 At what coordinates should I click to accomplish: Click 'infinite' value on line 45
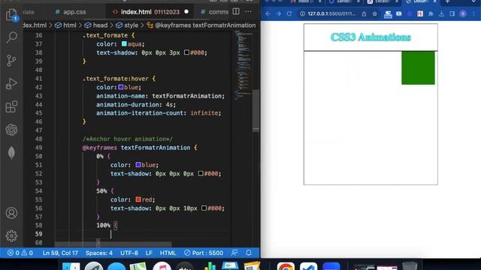tap(204, 113)
